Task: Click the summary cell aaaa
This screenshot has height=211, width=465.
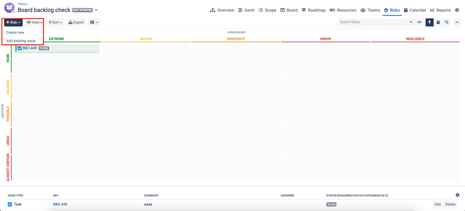Action: pyautogui.click(x=148, y=204)
